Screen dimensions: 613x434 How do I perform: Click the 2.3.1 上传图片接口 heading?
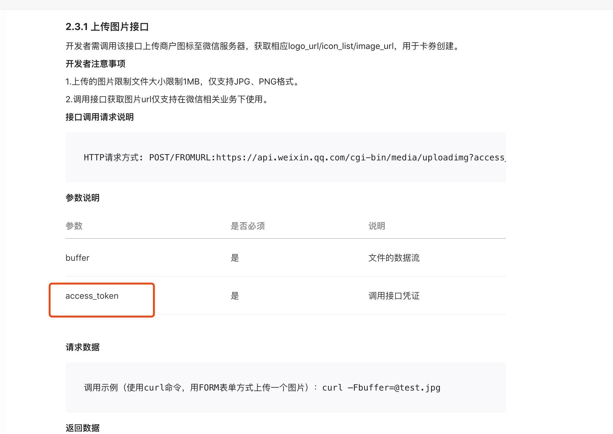coord(107,27)
